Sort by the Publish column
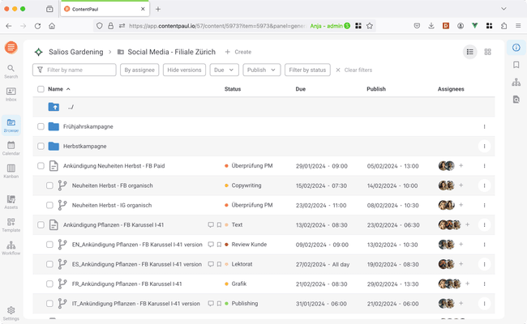This screenshot has height=324, width=527. pyautogui.click(x=376, y=89)
